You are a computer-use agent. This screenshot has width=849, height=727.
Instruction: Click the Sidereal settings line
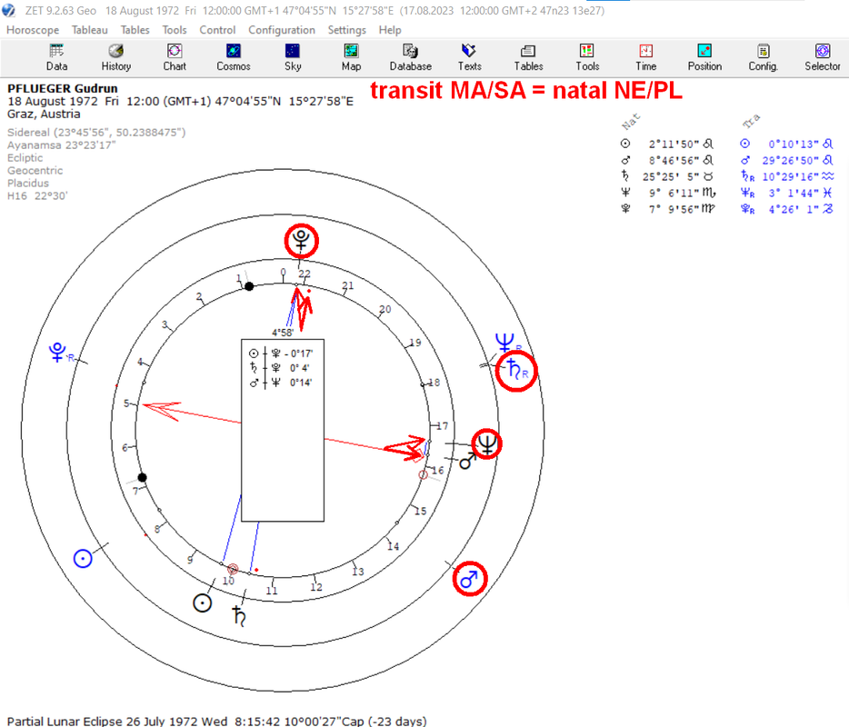96,133
